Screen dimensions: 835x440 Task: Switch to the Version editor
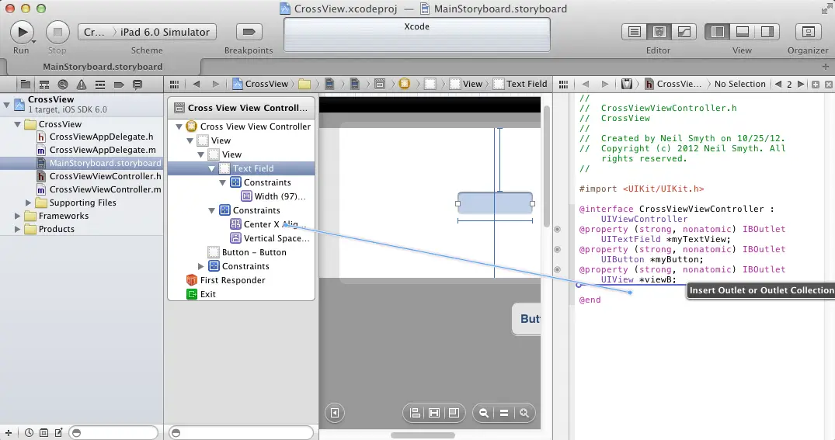pyautogui.click(x=684, y=32)
